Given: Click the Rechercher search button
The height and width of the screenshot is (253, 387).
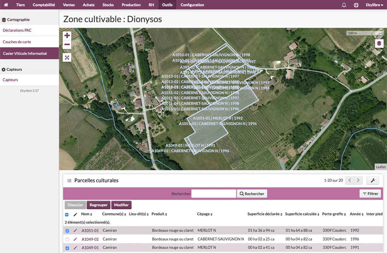Looking at the screenshot, I should (x=252, y=194).
